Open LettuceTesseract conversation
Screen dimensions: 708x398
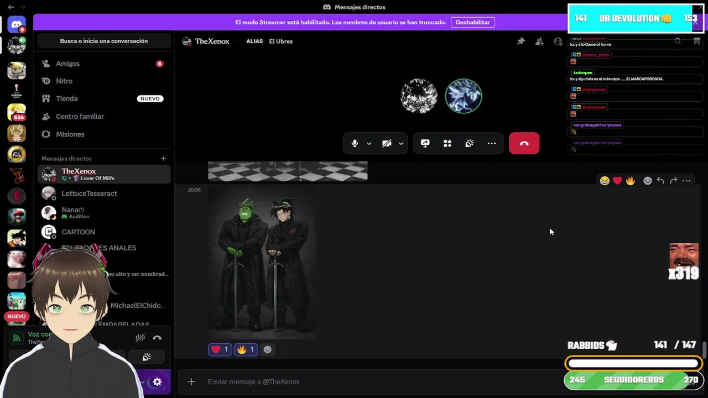click(x=104, y=193)
